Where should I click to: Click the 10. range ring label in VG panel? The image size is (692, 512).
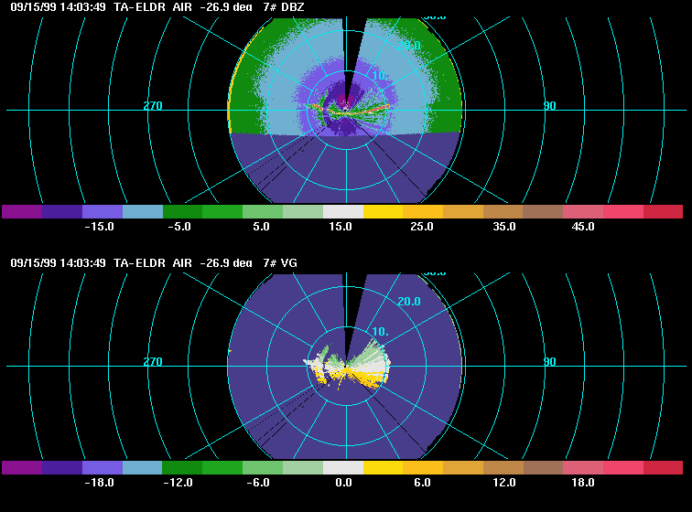(x=380, y=331)
